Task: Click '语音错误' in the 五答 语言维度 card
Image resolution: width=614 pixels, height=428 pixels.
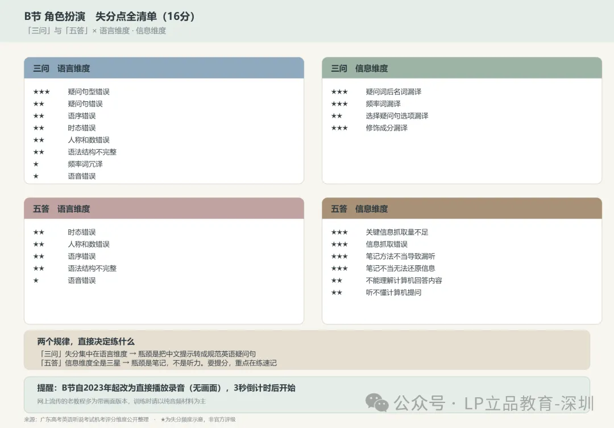Action: pyautogui.click(x=81, y=281)
